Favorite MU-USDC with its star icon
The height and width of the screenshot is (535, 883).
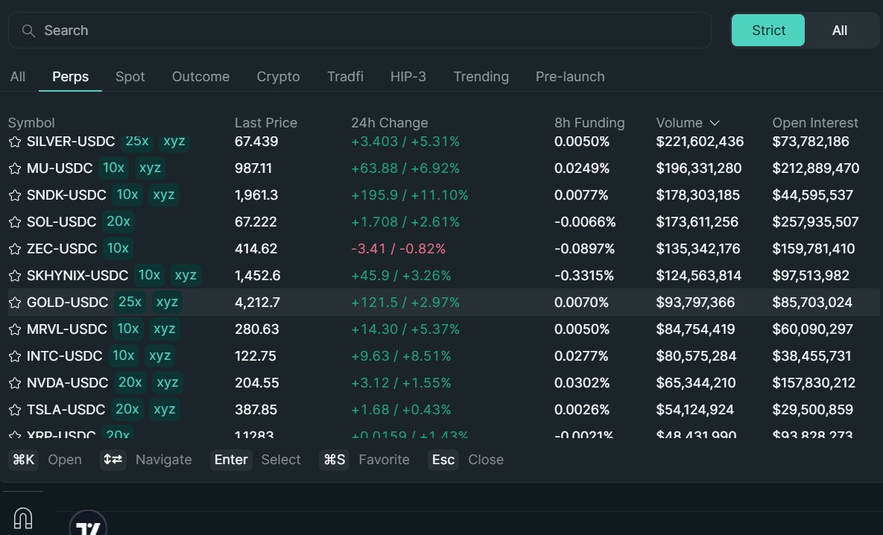click(x=15, y=168)
